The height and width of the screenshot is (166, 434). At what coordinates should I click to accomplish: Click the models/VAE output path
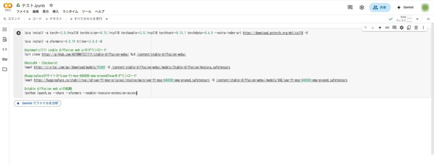tap(281, 80)
